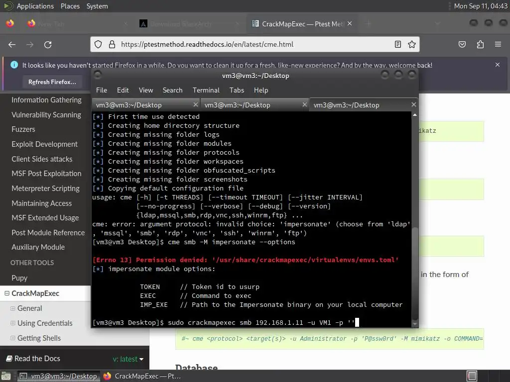Toggle reader view icon in address bar
Screen dimensions: 510x382
(398, 44)
